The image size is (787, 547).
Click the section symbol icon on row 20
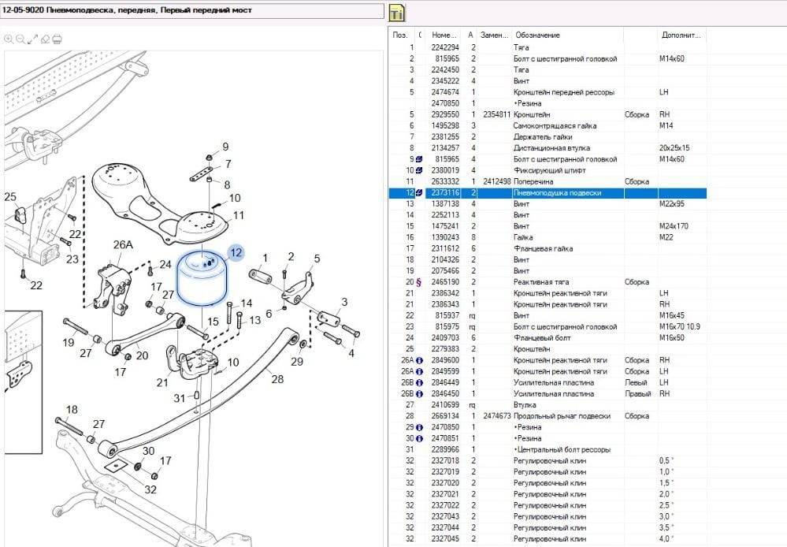pos(419,282)
